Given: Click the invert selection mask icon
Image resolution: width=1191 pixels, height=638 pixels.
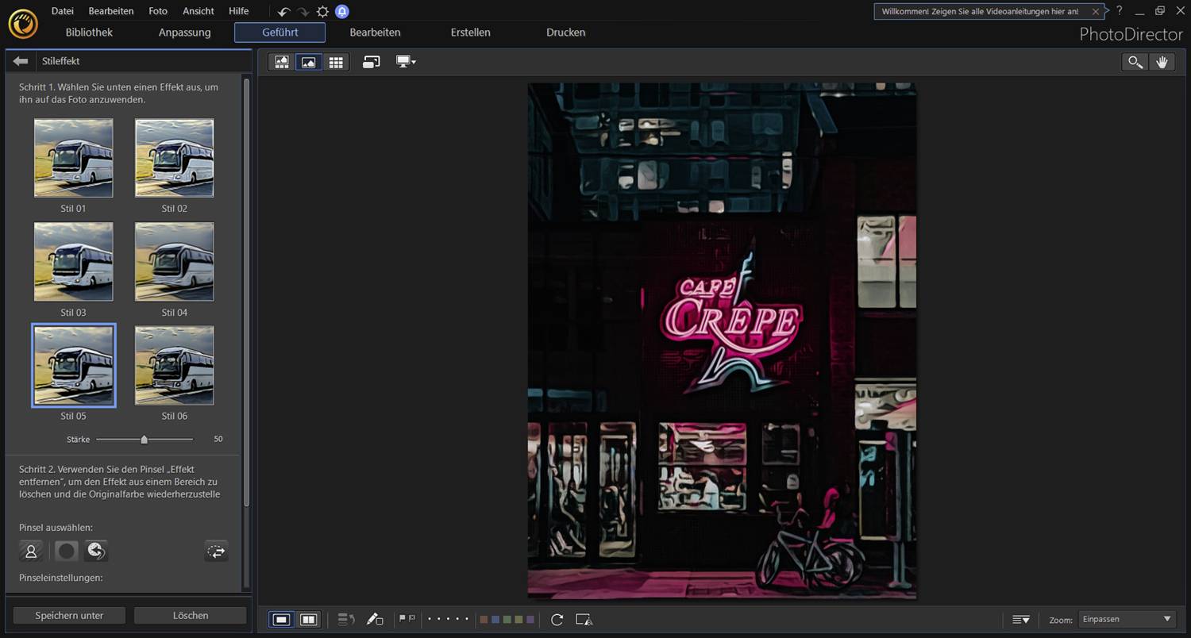Looking at the screenshot, I should (216, 551).
